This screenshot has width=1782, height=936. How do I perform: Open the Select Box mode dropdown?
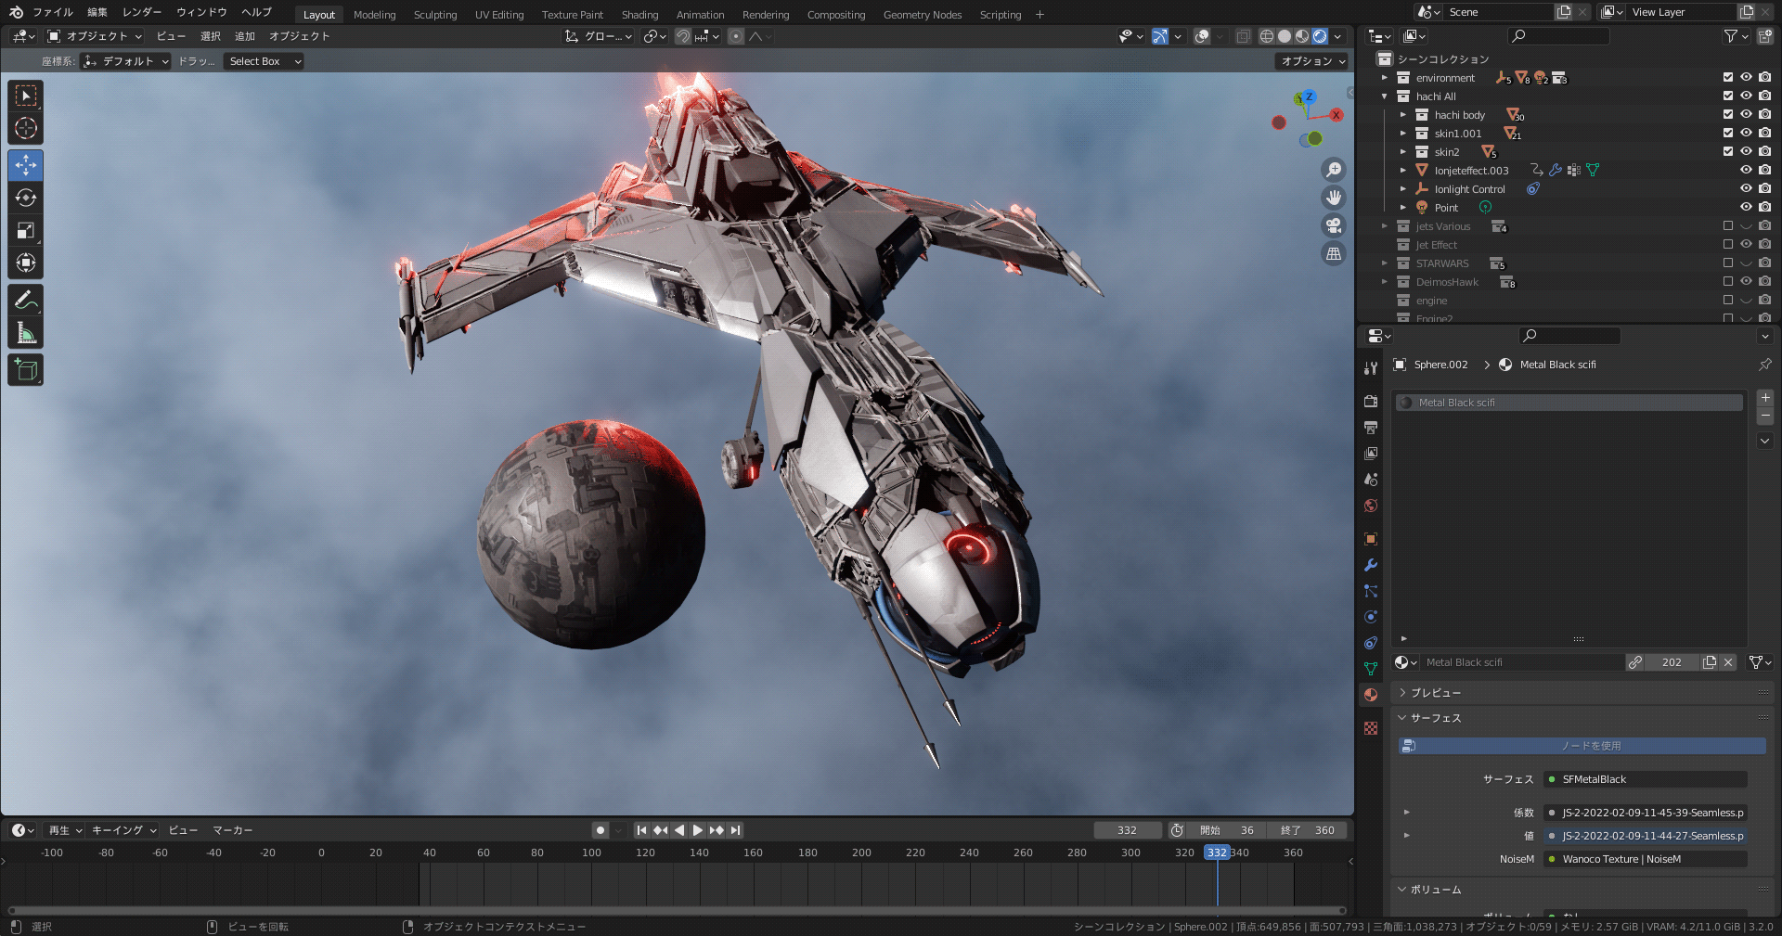coord(263,61)
